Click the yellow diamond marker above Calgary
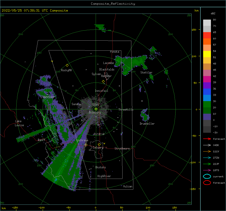Image resolution: width=226 pixels, height=211 pixels. [99, 145]
